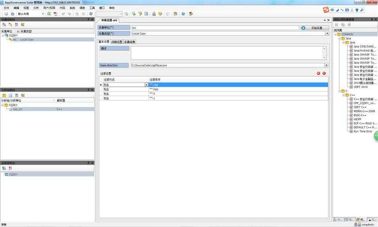Open the 采集类型 Local Copy dropdown
Image resolution: width=378 pixels, height=227 pixels.
(327, 33)
